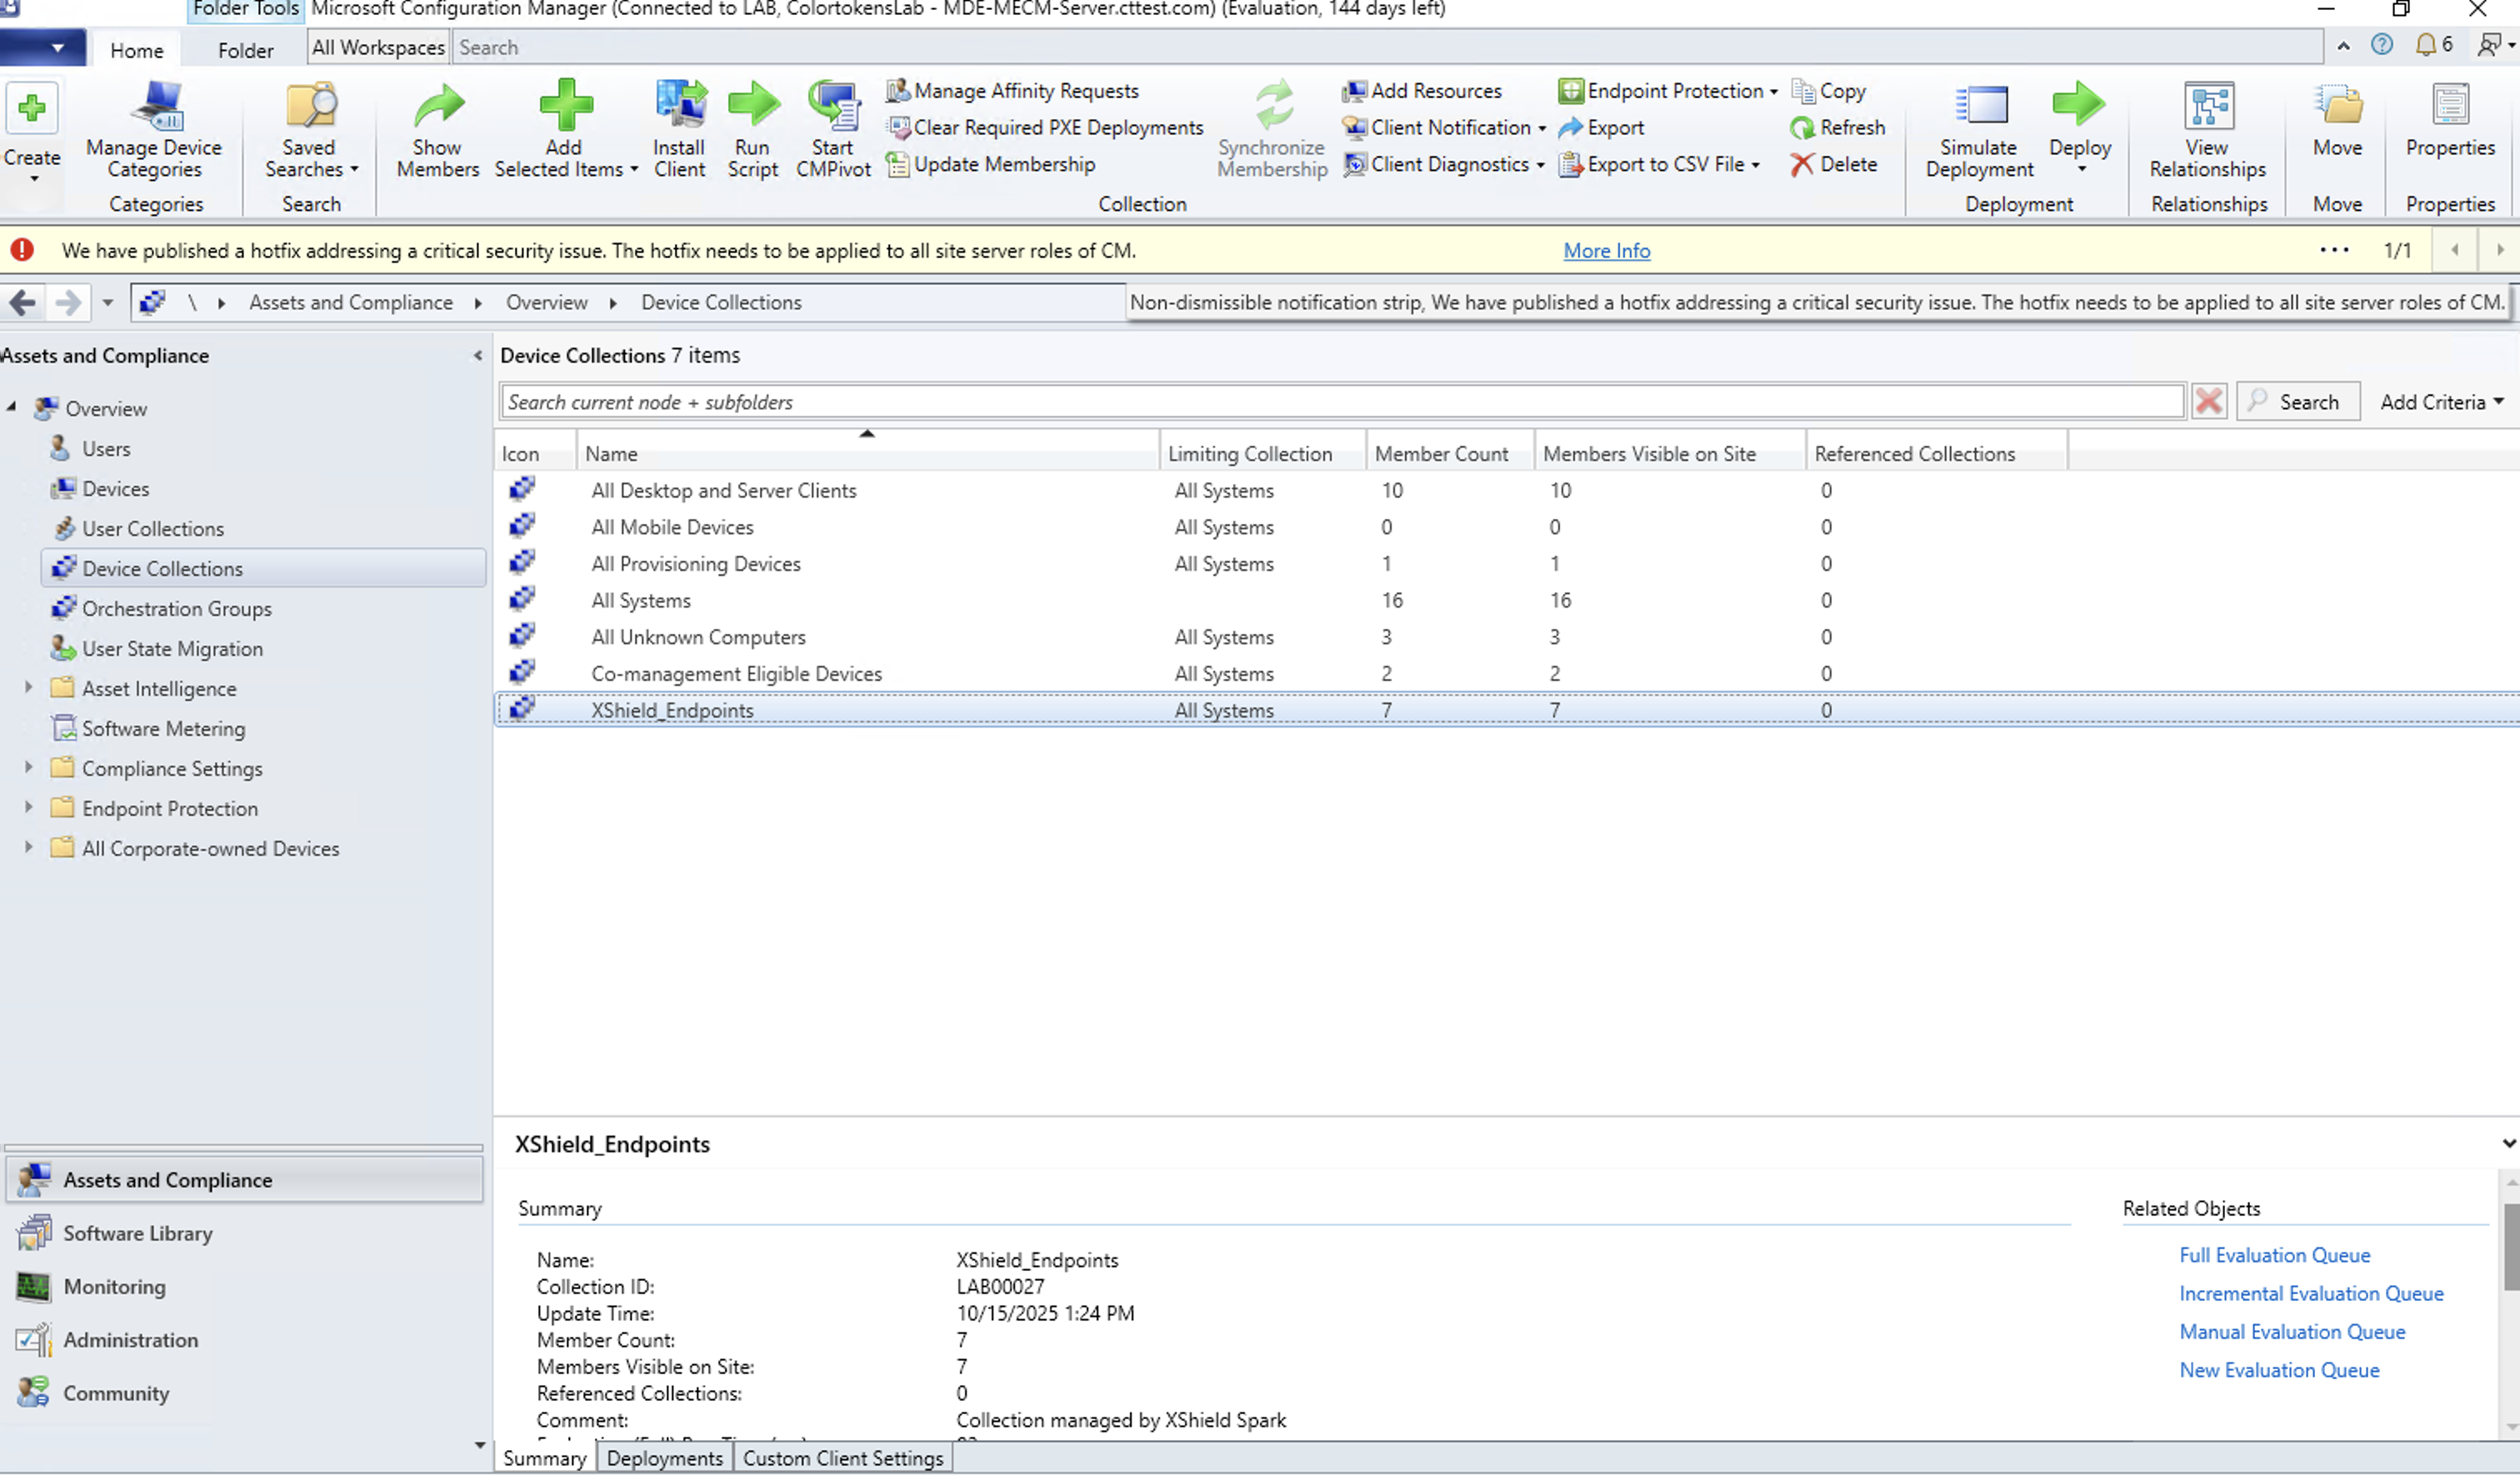Click the View Relationships icon
Image resolution: width=2520 pixels, height=1475 pixels.
coord(2206,128)
